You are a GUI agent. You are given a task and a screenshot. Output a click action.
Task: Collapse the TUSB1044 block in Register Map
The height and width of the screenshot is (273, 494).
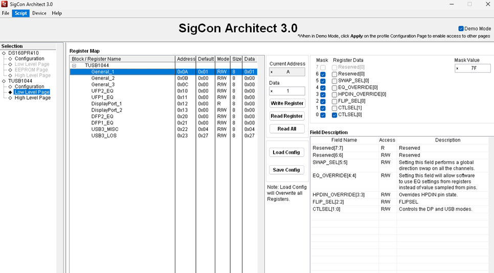(74, 65)
